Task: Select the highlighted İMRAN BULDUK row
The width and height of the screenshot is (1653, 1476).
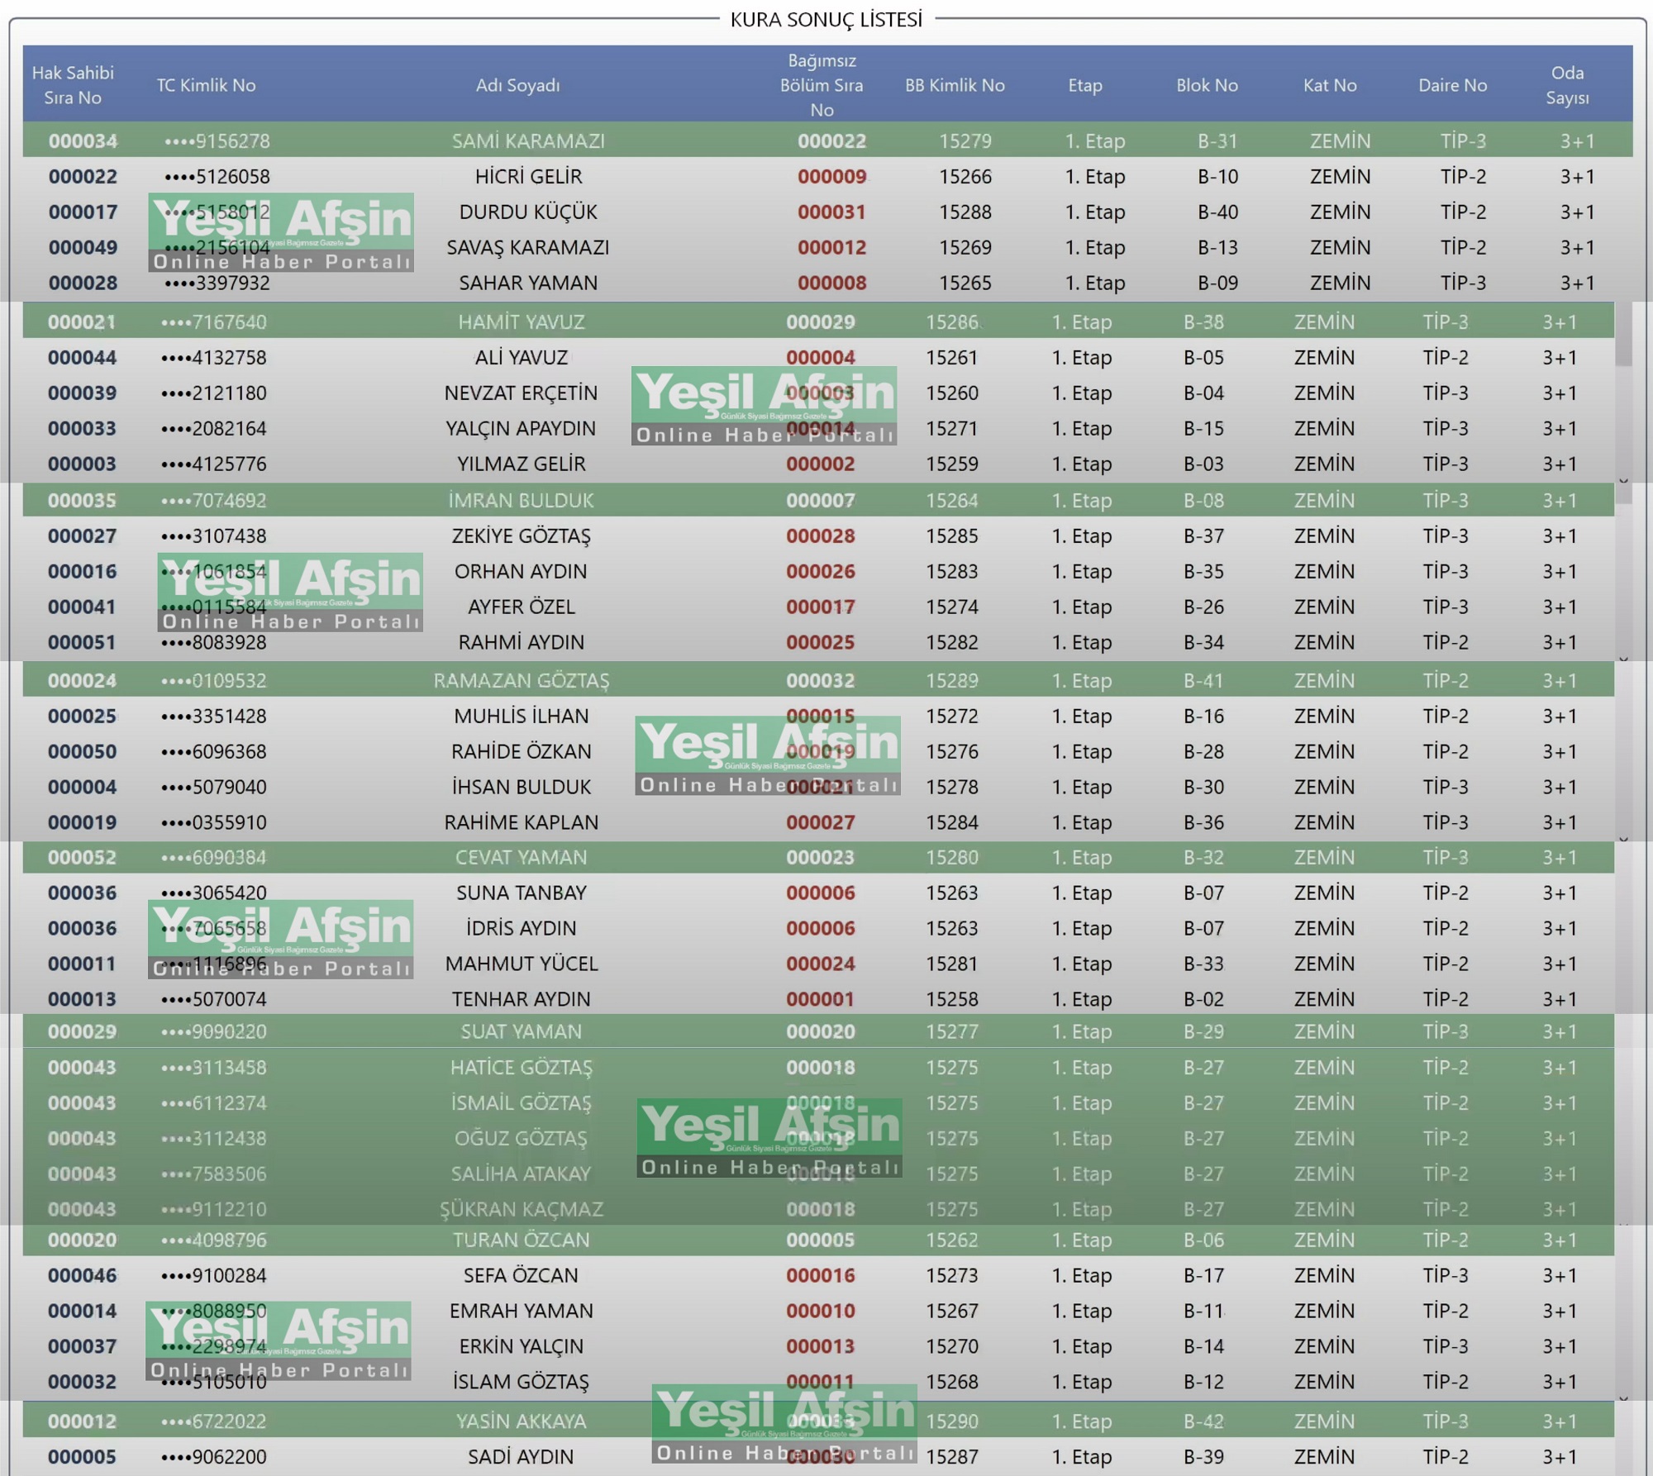Action: [818, 500]
